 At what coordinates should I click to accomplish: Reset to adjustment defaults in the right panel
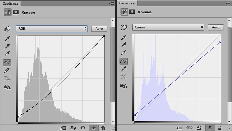tap(199, 128)
